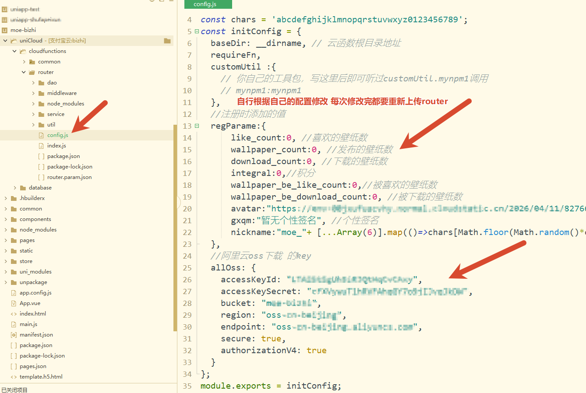586x393 pixels.
Task: Click the folder icon at right of uniCloud row
Action: click(167, 41)
